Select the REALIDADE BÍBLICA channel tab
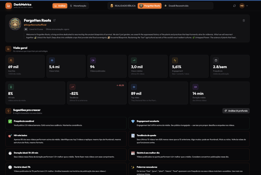The image size is (261, 175). (123, 6)
